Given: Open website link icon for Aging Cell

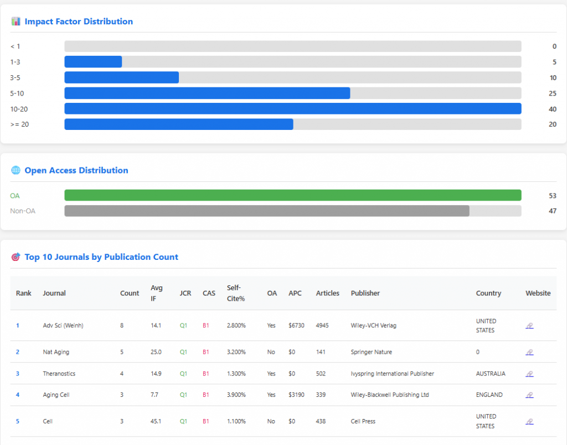Looking at the screenshot, I should (x=529, y=395).
